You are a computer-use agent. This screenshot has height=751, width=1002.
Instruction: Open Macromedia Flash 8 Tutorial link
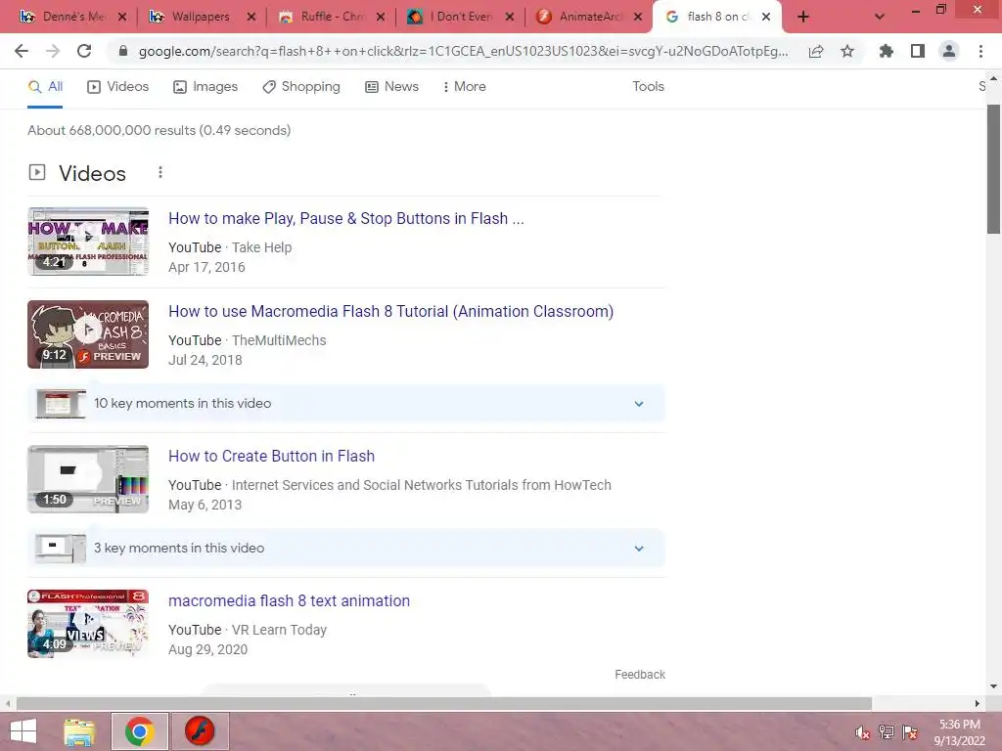390,312
